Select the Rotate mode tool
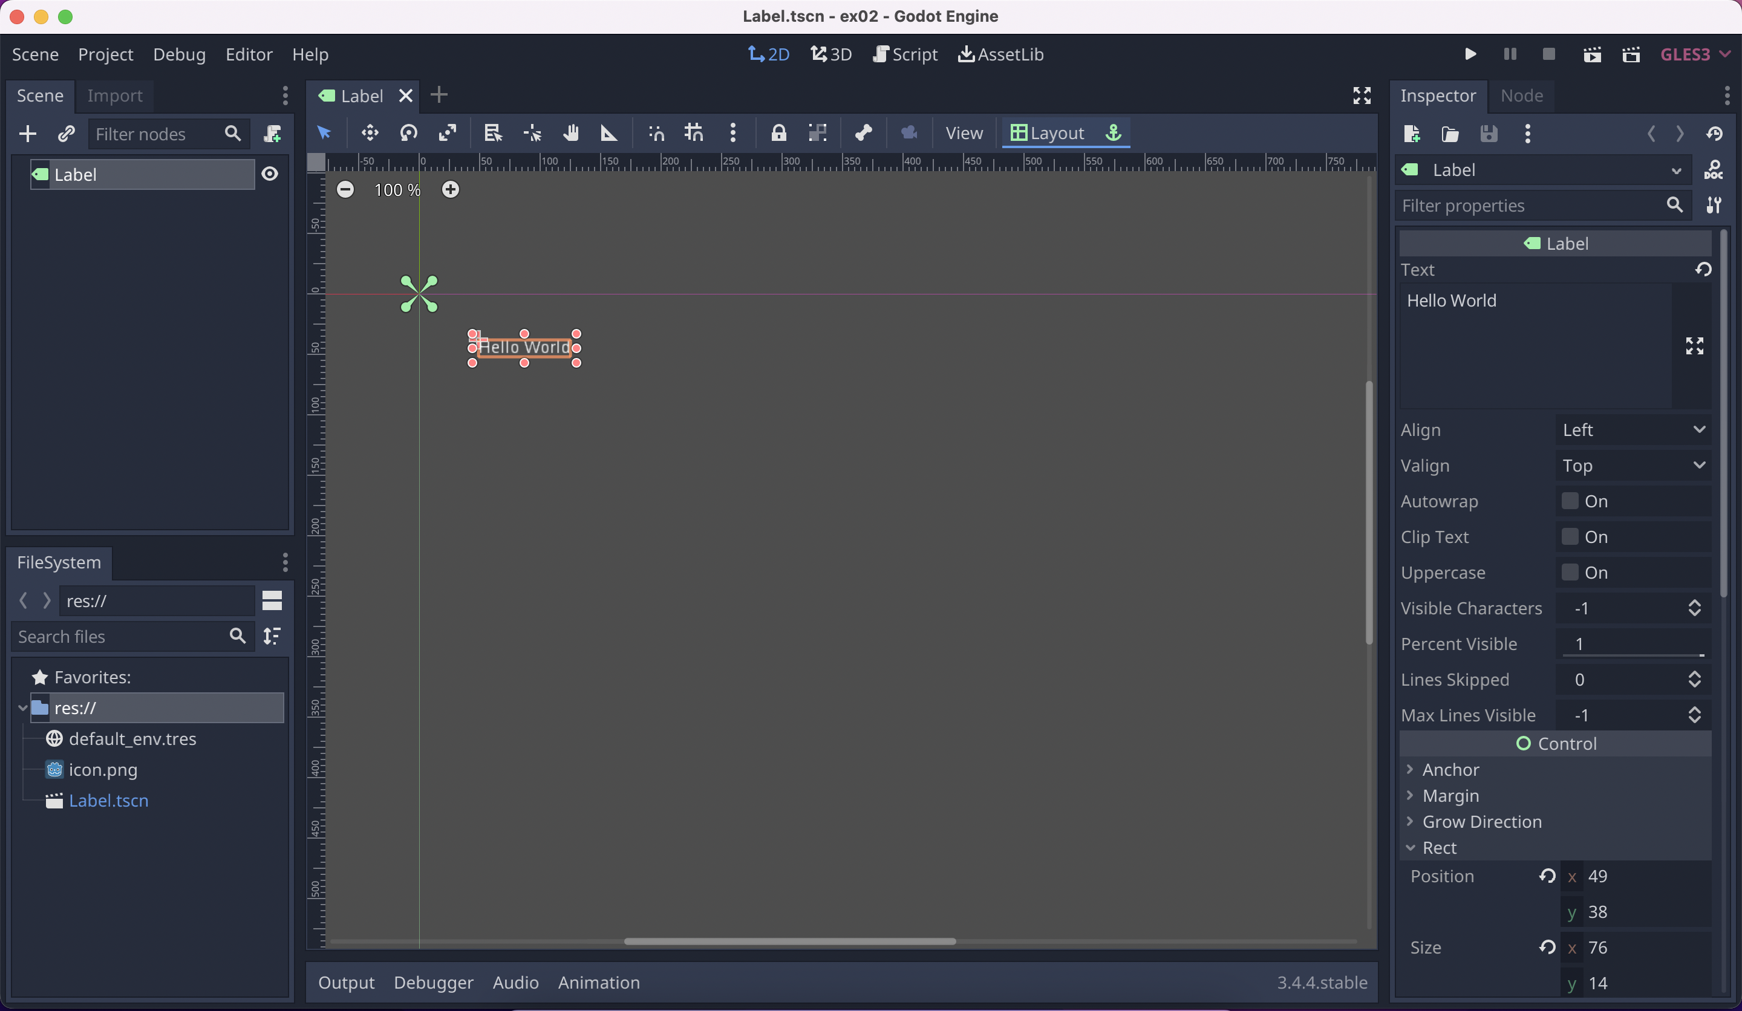This screenshot has width=1742, height=1011. [x=408, y=132]
